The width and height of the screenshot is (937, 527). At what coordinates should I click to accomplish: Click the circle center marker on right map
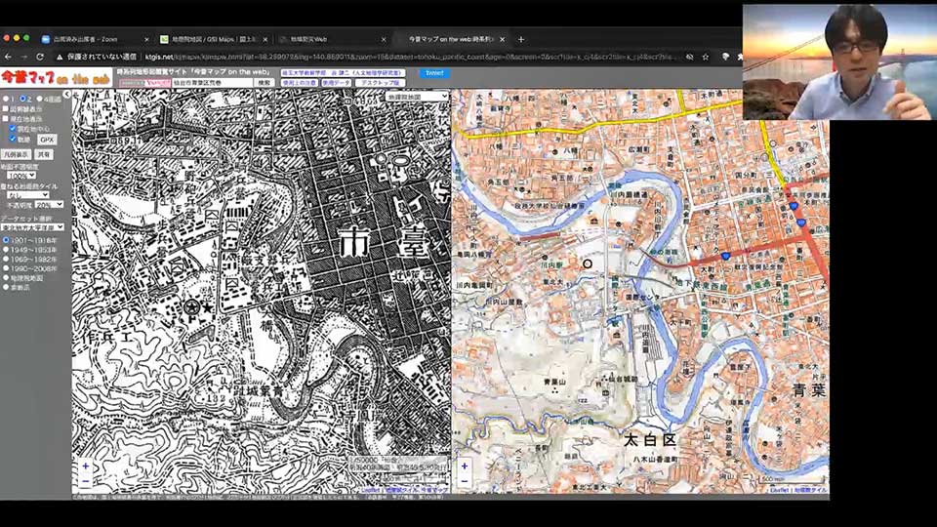(588, 263)
